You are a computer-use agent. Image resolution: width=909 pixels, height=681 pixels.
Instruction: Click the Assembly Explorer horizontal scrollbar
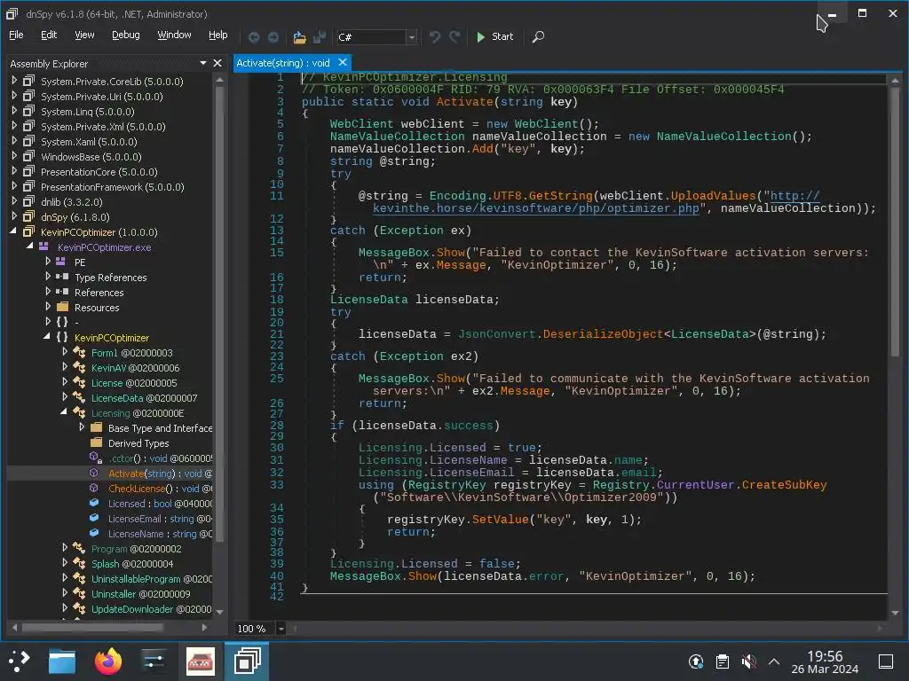(x=91, y=627)
